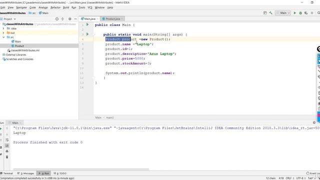This screenshot has width=320, height=180.
Task: Collapse the main method fold marker
Action: 93,34
